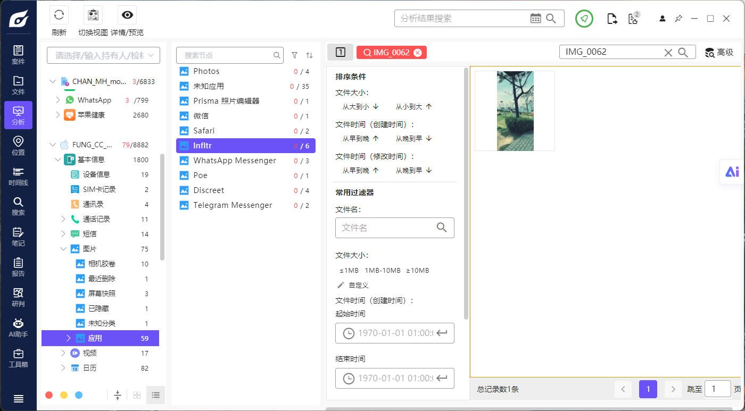Open the 研判 sidebar section
Viewport: 745px width, 411px height.
(18, 297)
